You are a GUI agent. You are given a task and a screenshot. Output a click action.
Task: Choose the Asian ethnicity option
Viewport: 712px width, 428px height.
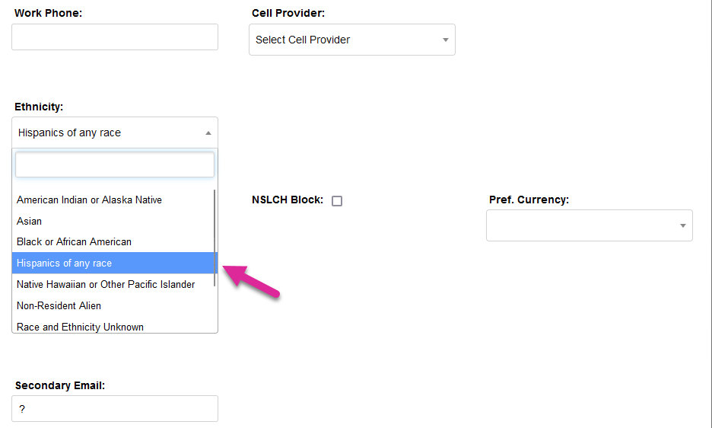(30, 221)
